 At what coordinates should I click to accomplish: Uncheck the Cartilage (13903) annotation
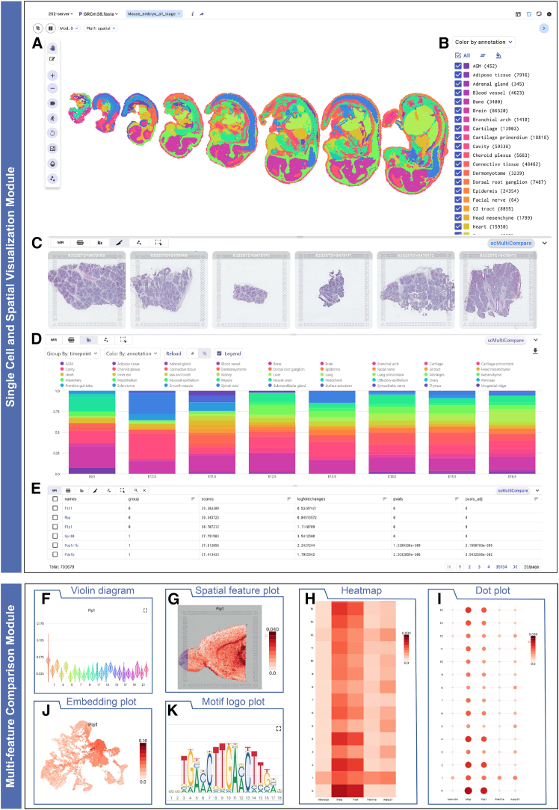click(458, 129)
